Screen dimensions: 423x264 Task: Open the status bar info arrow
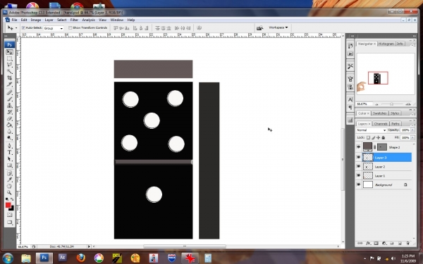pos(89,246)
